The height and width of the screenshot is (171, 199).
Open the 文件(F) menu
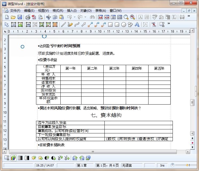(x=15, y=11)
